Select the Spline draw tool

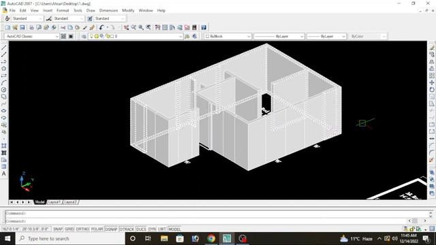[x=4, y=103]
